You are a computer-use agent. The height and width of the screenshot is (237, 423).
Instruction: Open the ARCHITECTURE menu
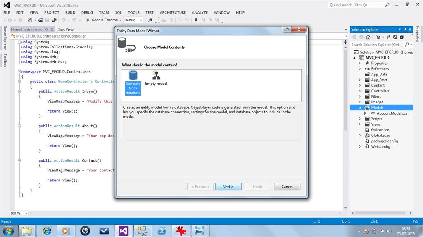pyautogui.click(x=173, y=12)
